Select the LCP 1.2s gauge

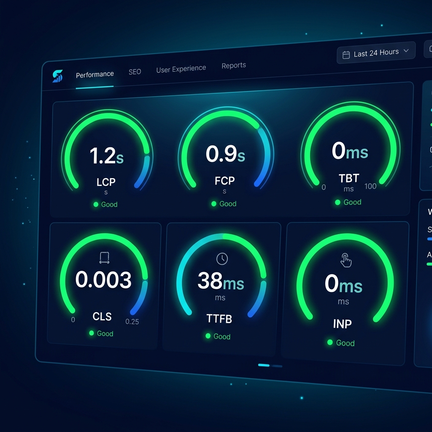pyautogui.click(x=107, y=150)
